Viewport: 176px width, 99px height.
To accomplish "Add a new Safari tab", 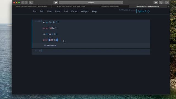I will (x=168, y=7).
